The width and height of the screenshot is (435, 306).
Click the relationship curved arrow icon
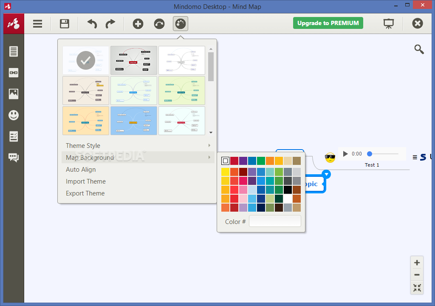[159, 24]
